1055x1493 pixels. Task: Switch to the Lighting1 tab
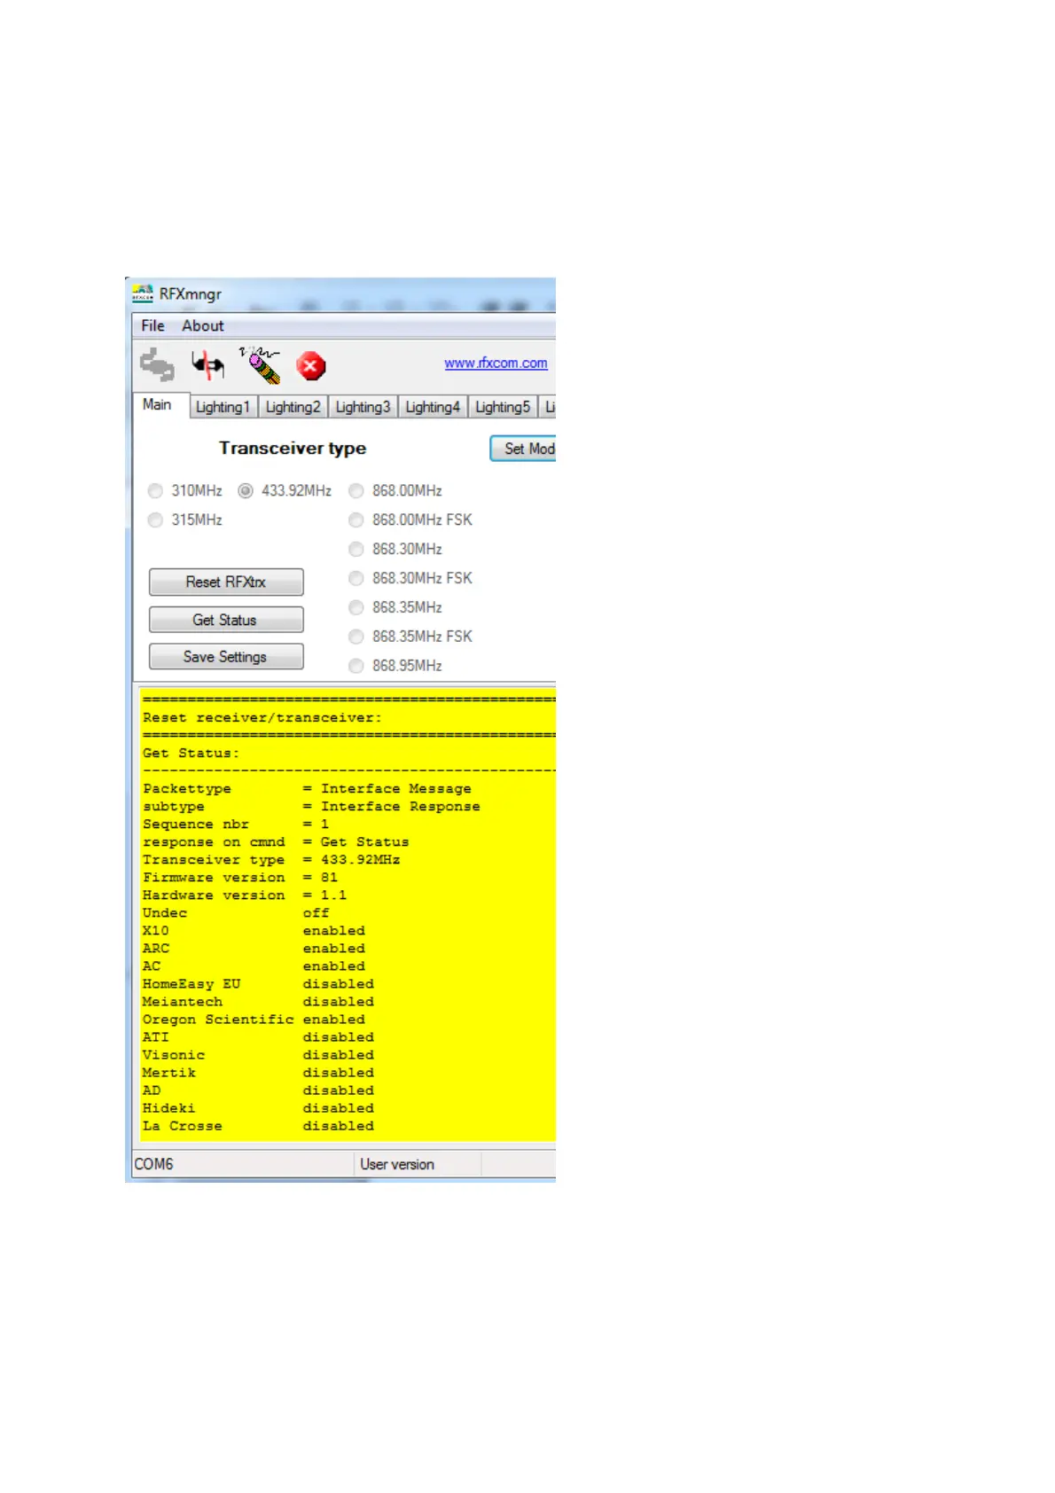point(223,407)
